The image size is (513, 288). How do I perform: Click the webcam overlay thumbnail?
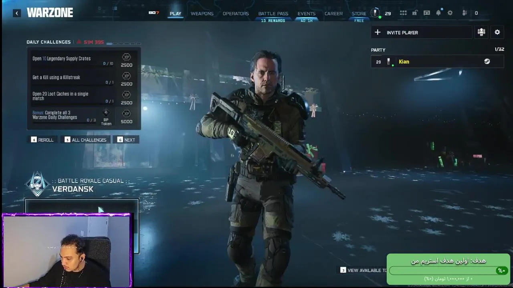67,250
